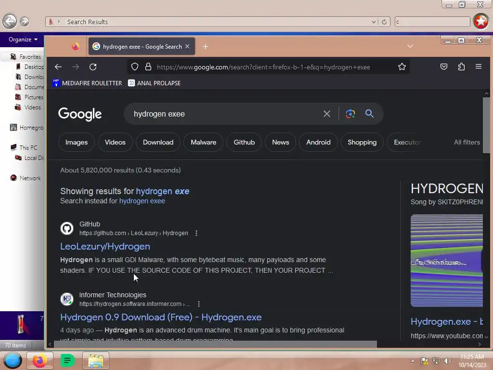The width and height of the screenshot is (493, 370).
Task: Open taskbar clock showing 11:25 AM
Action: point(472,360)
